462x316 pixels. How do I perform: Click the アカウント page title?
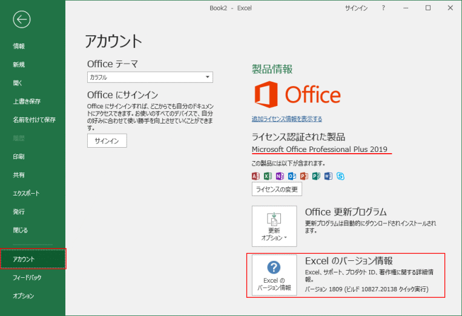click(113, 41)
